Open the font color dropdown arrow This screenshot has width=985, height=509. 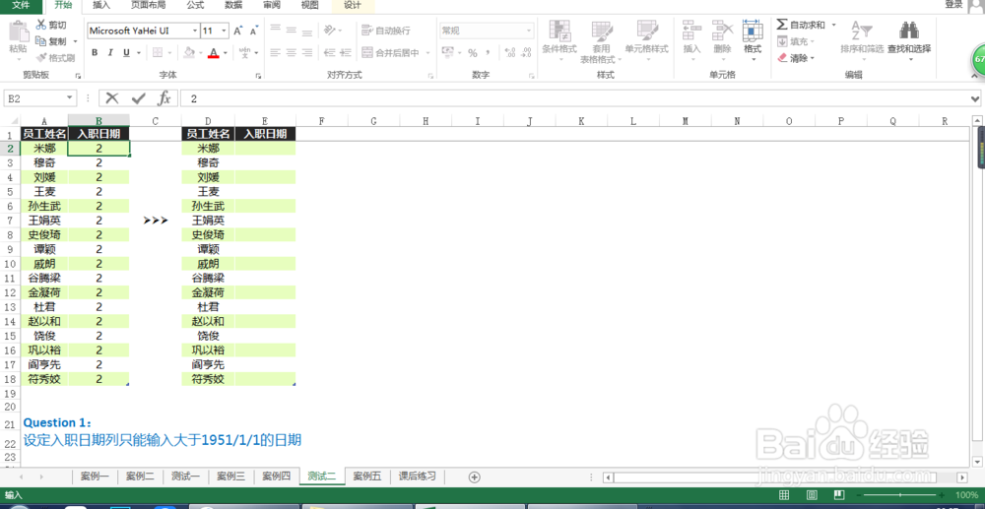point(225,53)
